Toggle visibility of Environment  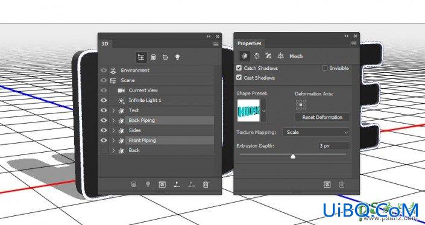point(104,70)
